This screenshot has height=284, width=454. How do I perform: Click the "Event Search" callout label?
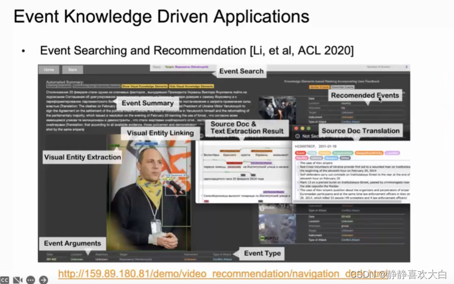[x=241, y=71]
